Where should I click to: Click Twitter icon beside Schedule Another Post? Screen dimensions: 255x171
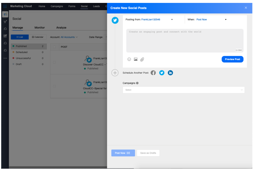point(162,73)
